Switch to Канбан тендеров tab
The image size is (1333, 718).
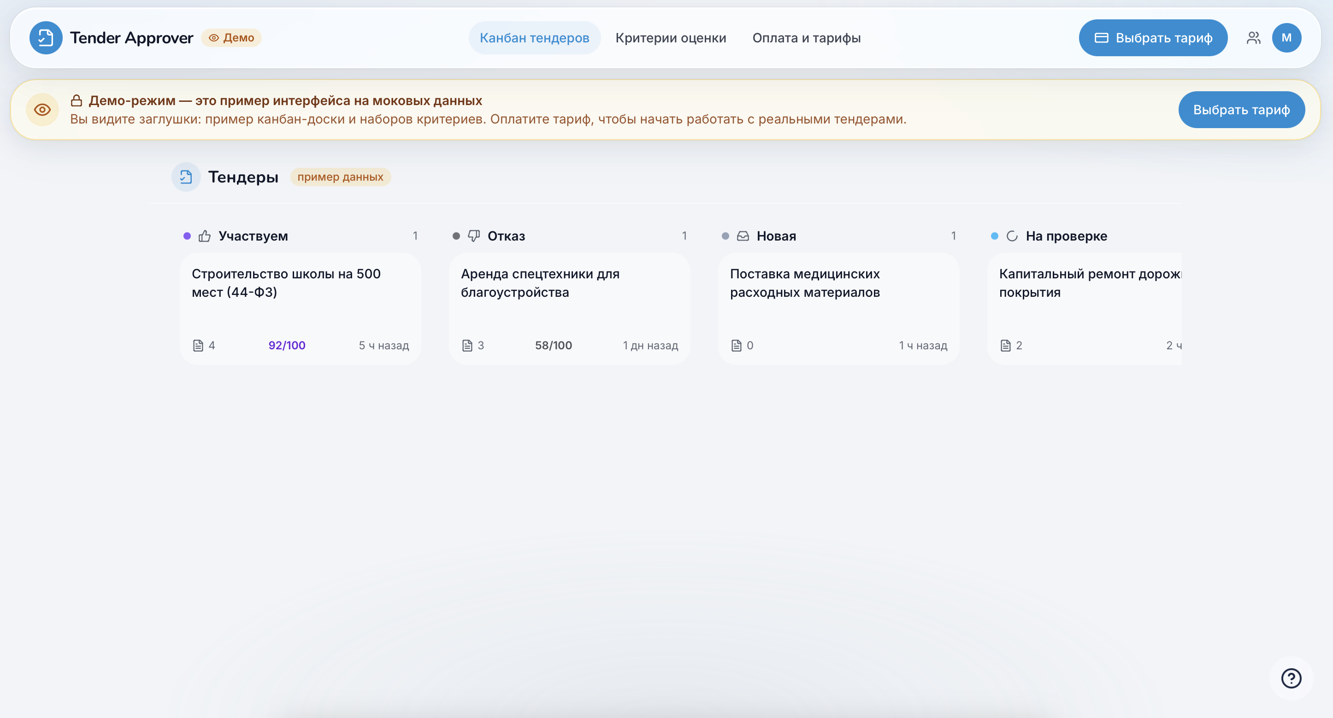(x=535, y=38)
